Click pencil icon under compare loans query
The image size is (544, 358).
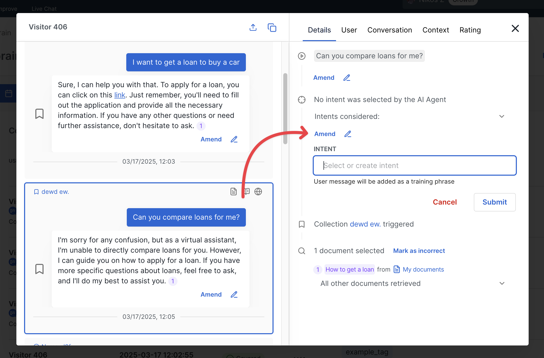(347, 78)
